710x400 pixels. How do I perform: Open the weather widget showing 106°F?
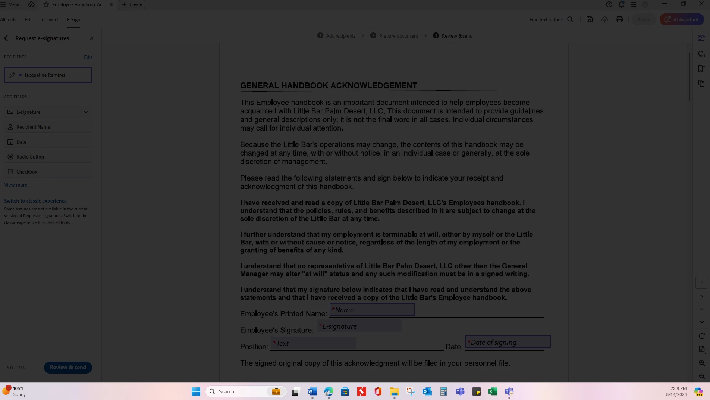[x=14, y=391]
